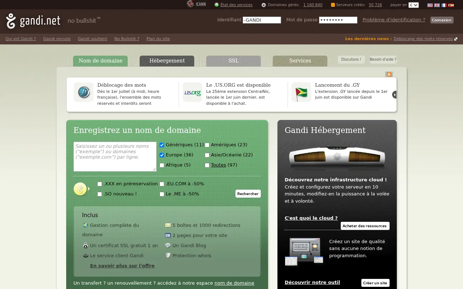Click the Gandi Blog speech bubble icon
The image size is (463, 289).
pyautogui.click(x=168, y=245)
